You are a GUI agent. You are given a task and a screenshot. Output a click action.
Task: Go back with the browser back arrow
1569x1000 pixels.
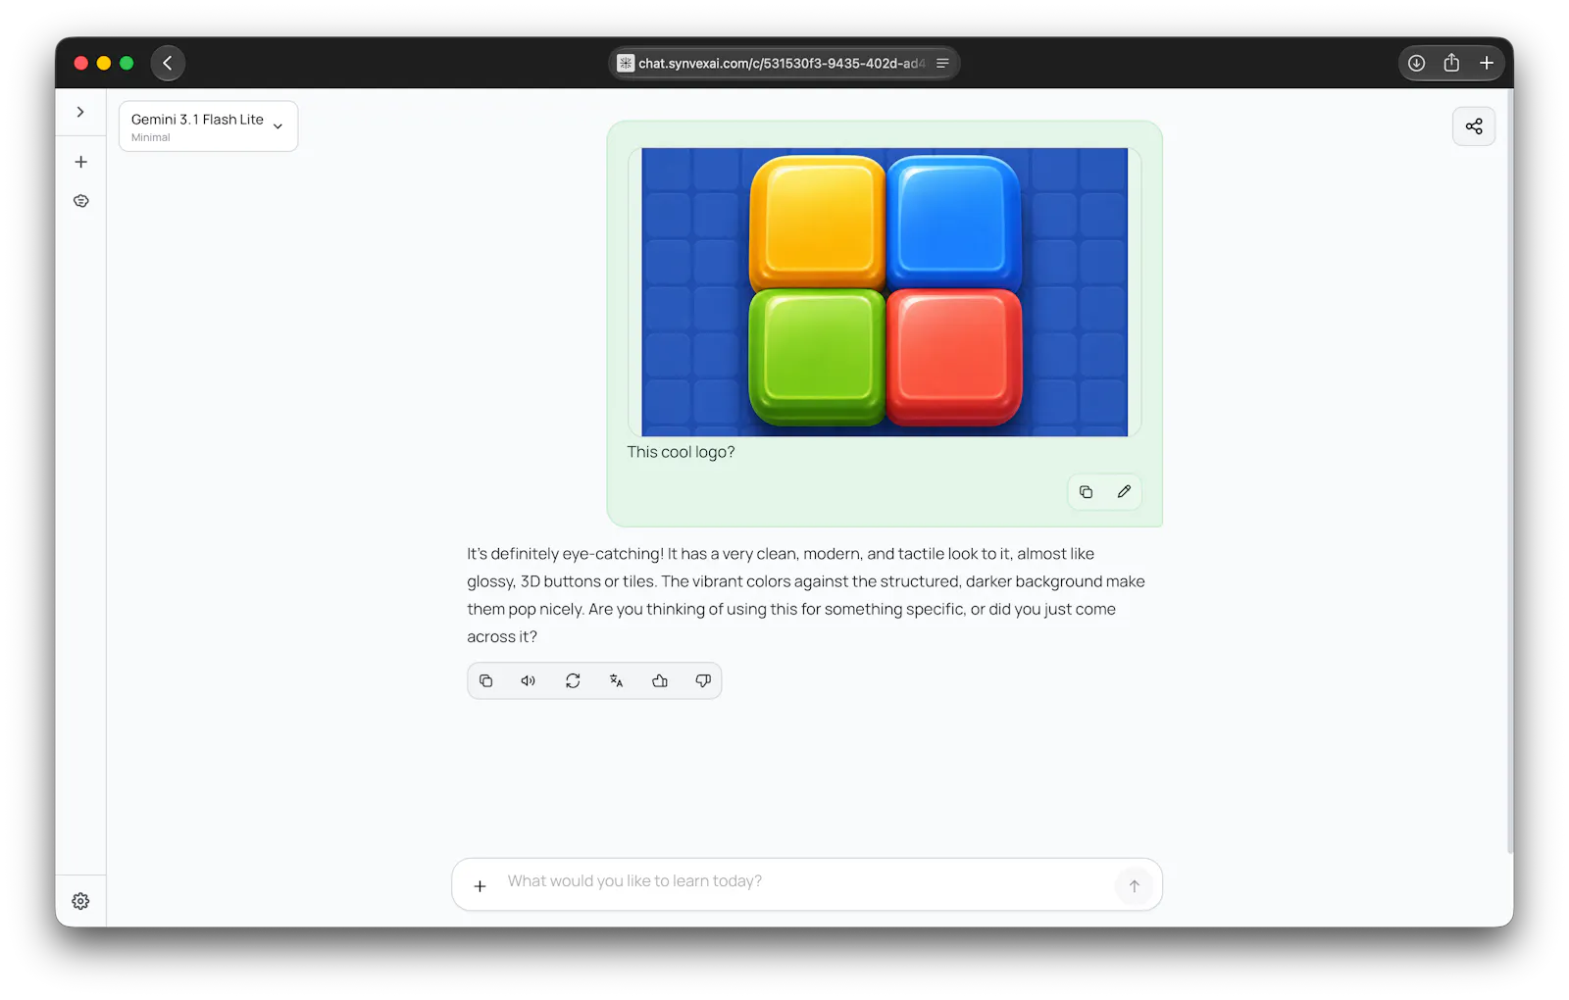tap(168, 63)
